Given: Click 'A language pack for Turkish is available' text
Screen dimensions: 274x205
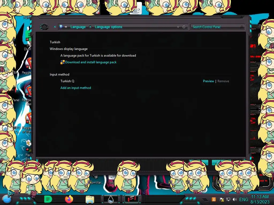Looking at the screenshot, I should click(x=98, y=56).
